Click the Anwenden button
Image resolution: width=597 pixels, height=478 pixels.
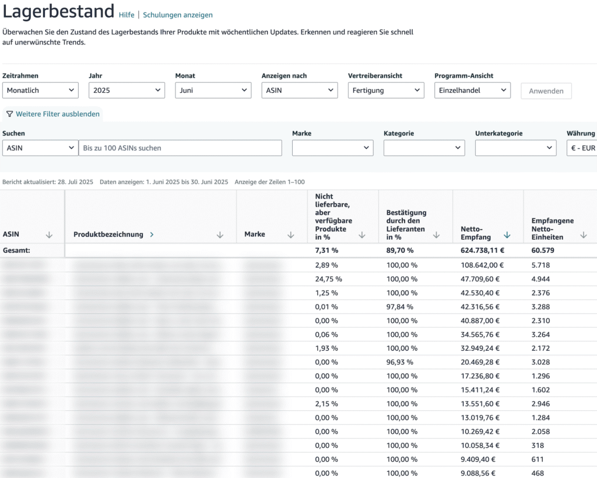(546, 91)
